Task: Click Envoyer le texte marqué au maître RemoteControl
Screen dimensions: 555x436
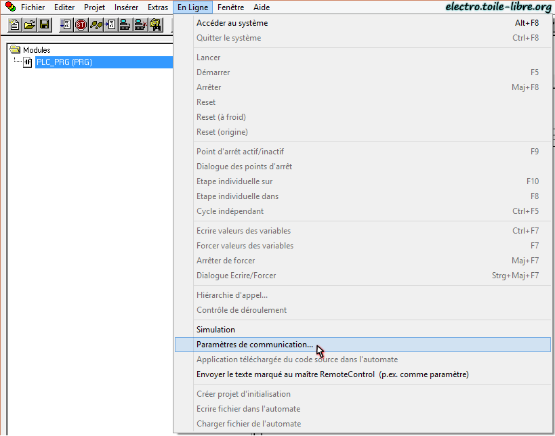Action: click(363, 374)
